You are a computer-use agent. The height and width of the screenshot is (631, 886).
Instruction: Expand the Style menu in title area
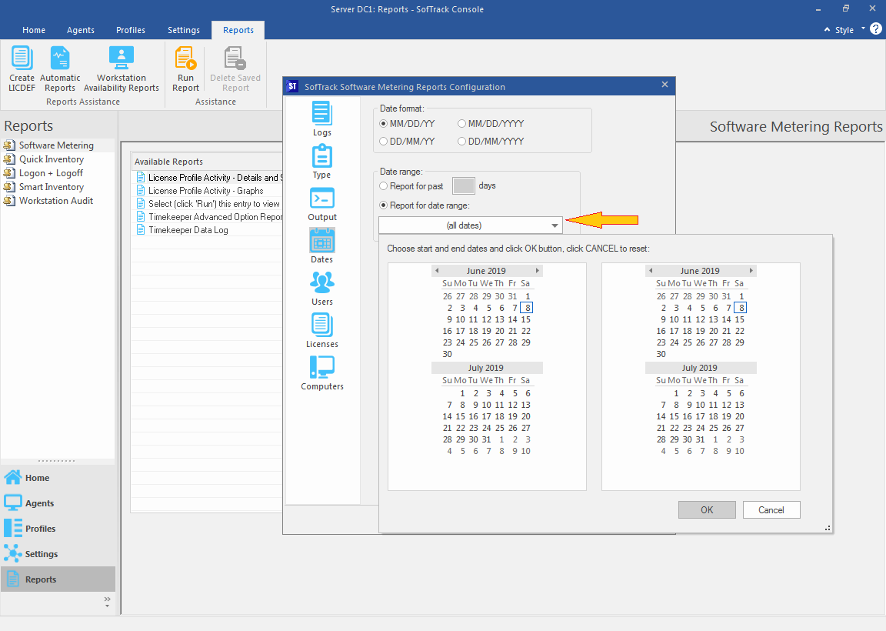click(x=850, y=30)
